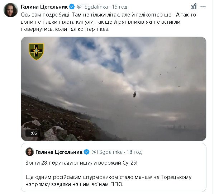
Task: Click the dark falling object in the video frame
Action: tap(134, 94)
